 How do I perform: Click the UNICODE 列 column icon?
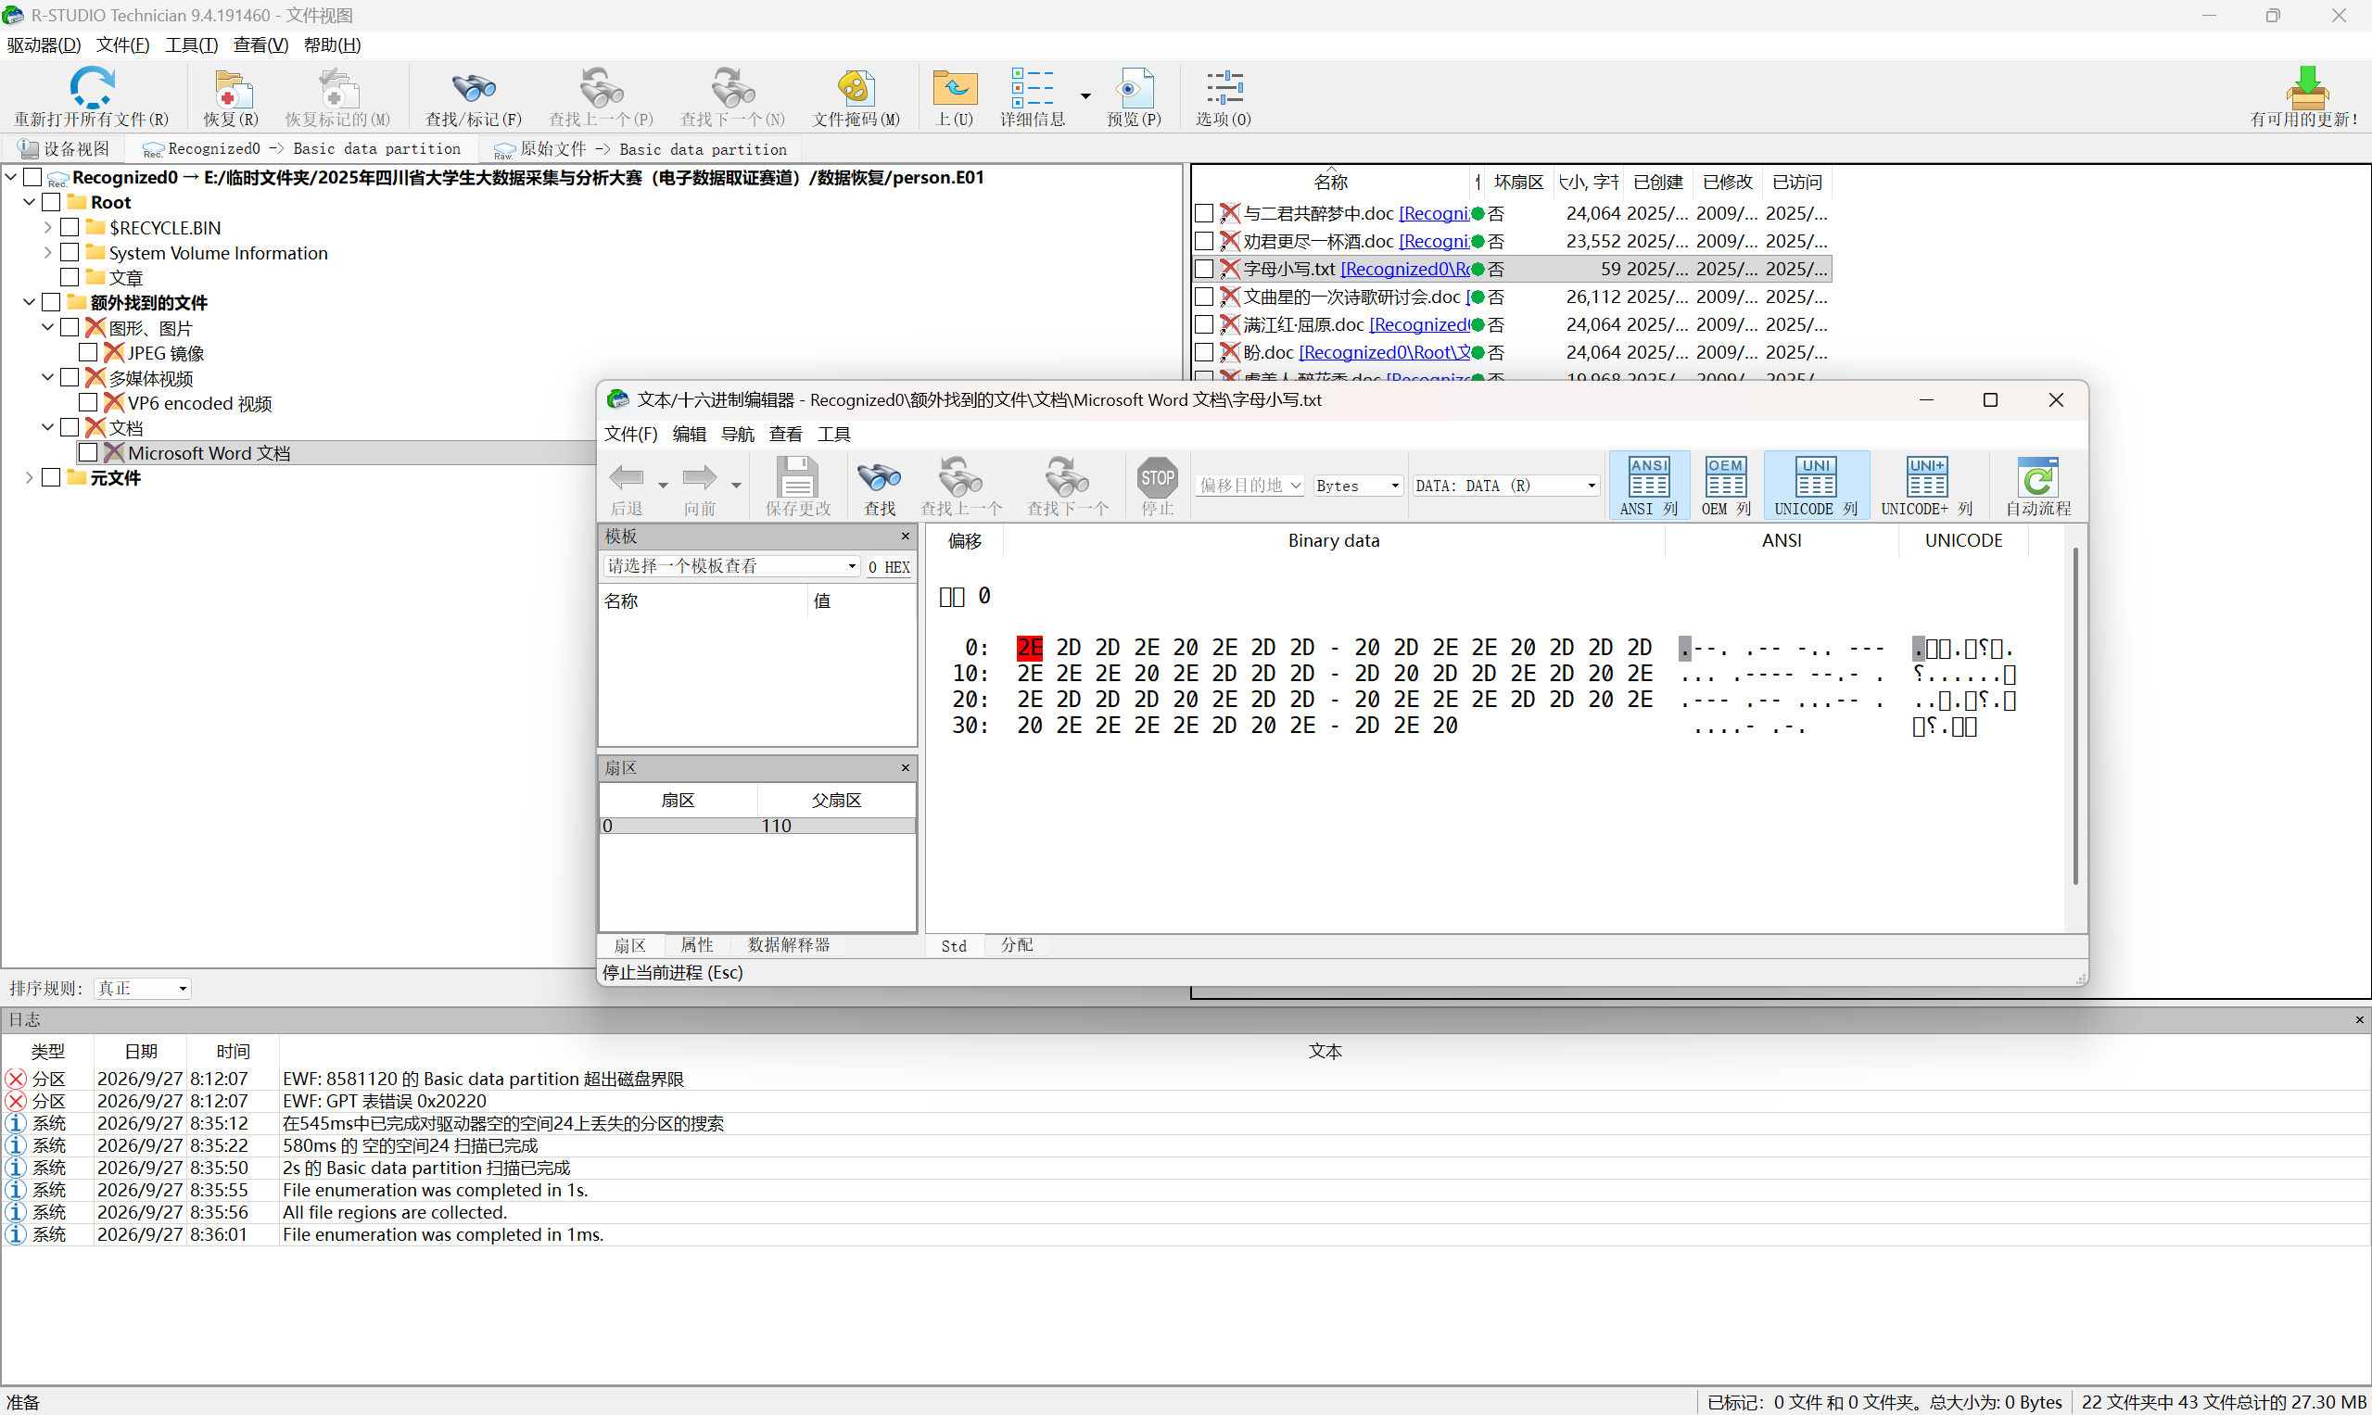1816,475
